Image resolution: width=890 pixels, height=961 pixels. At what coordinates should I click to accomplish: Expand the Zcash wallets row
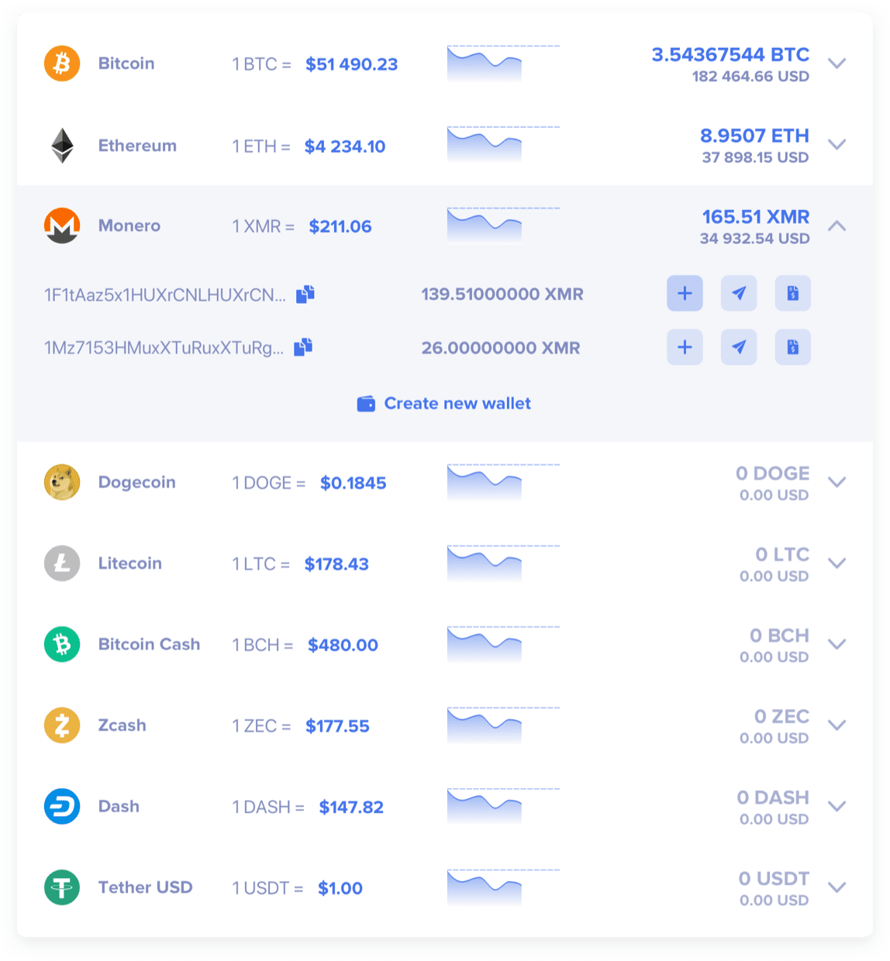pos(837,725)
